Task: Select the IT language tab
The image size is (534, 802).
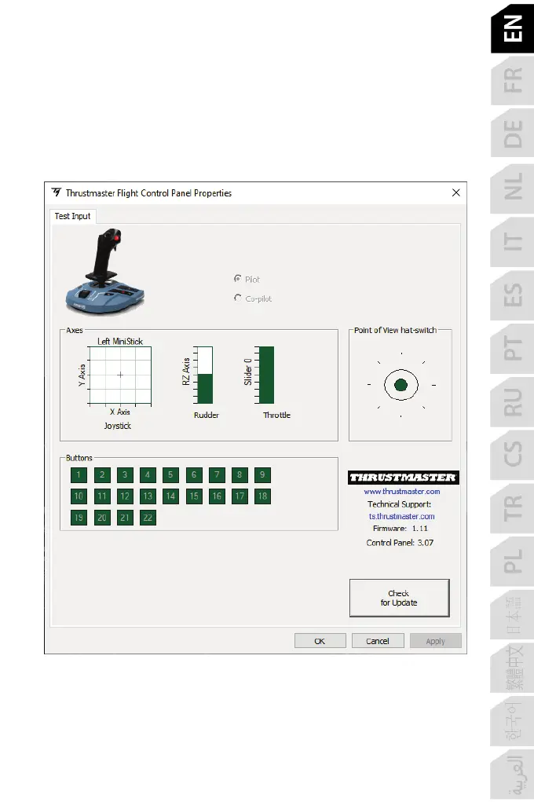Action: 512,241
